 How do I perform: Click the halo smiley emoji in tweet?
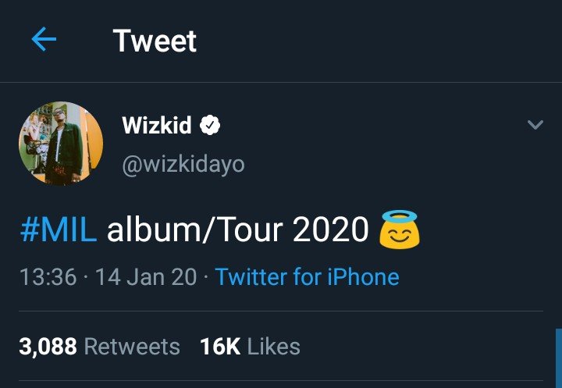pos(399,230)
